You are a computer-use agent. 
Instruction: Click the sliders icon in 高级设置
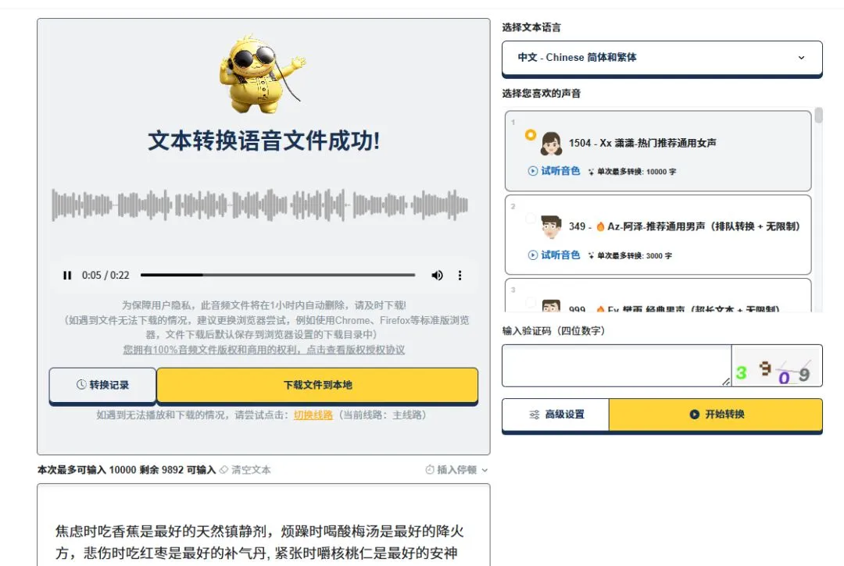point(534,415)
